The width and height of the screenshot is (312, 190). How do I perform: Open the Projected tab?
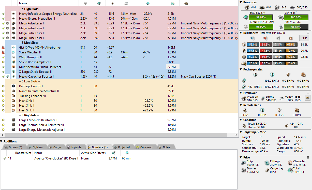122,147
